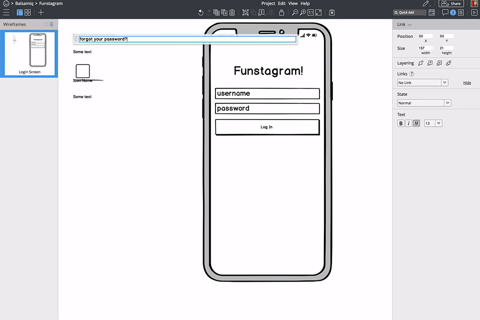
Task: Open the edit pencil mode dropdown
Action: [x=427, y=3]
